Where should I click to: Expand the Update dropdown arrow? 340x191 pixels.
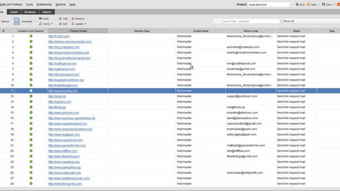point(86,24)
